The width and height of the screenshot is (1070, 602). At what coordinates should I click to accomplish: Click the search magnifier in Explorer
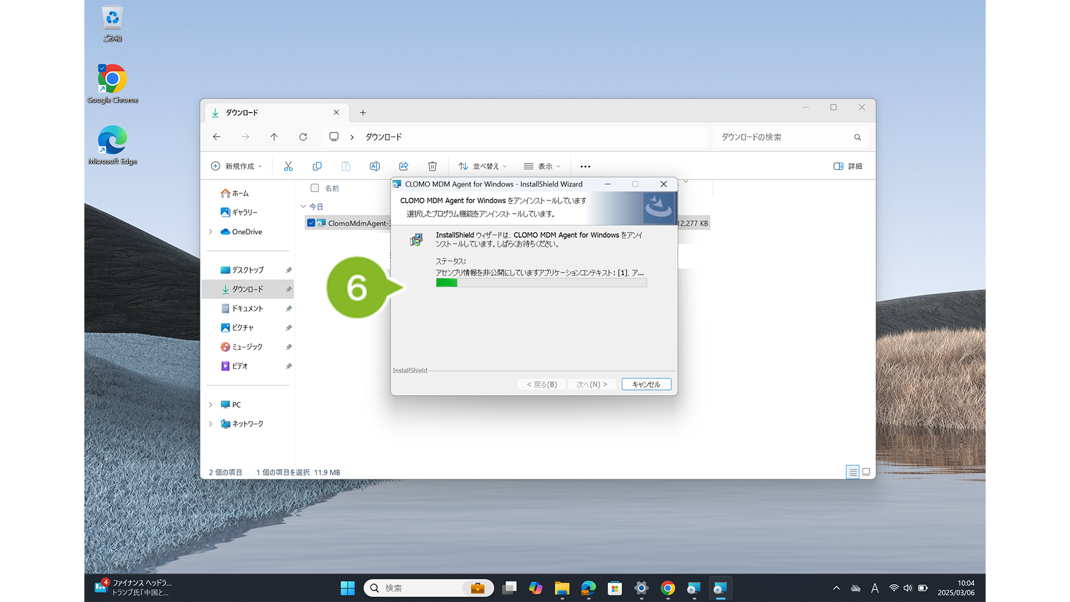(x=858, y=137)
